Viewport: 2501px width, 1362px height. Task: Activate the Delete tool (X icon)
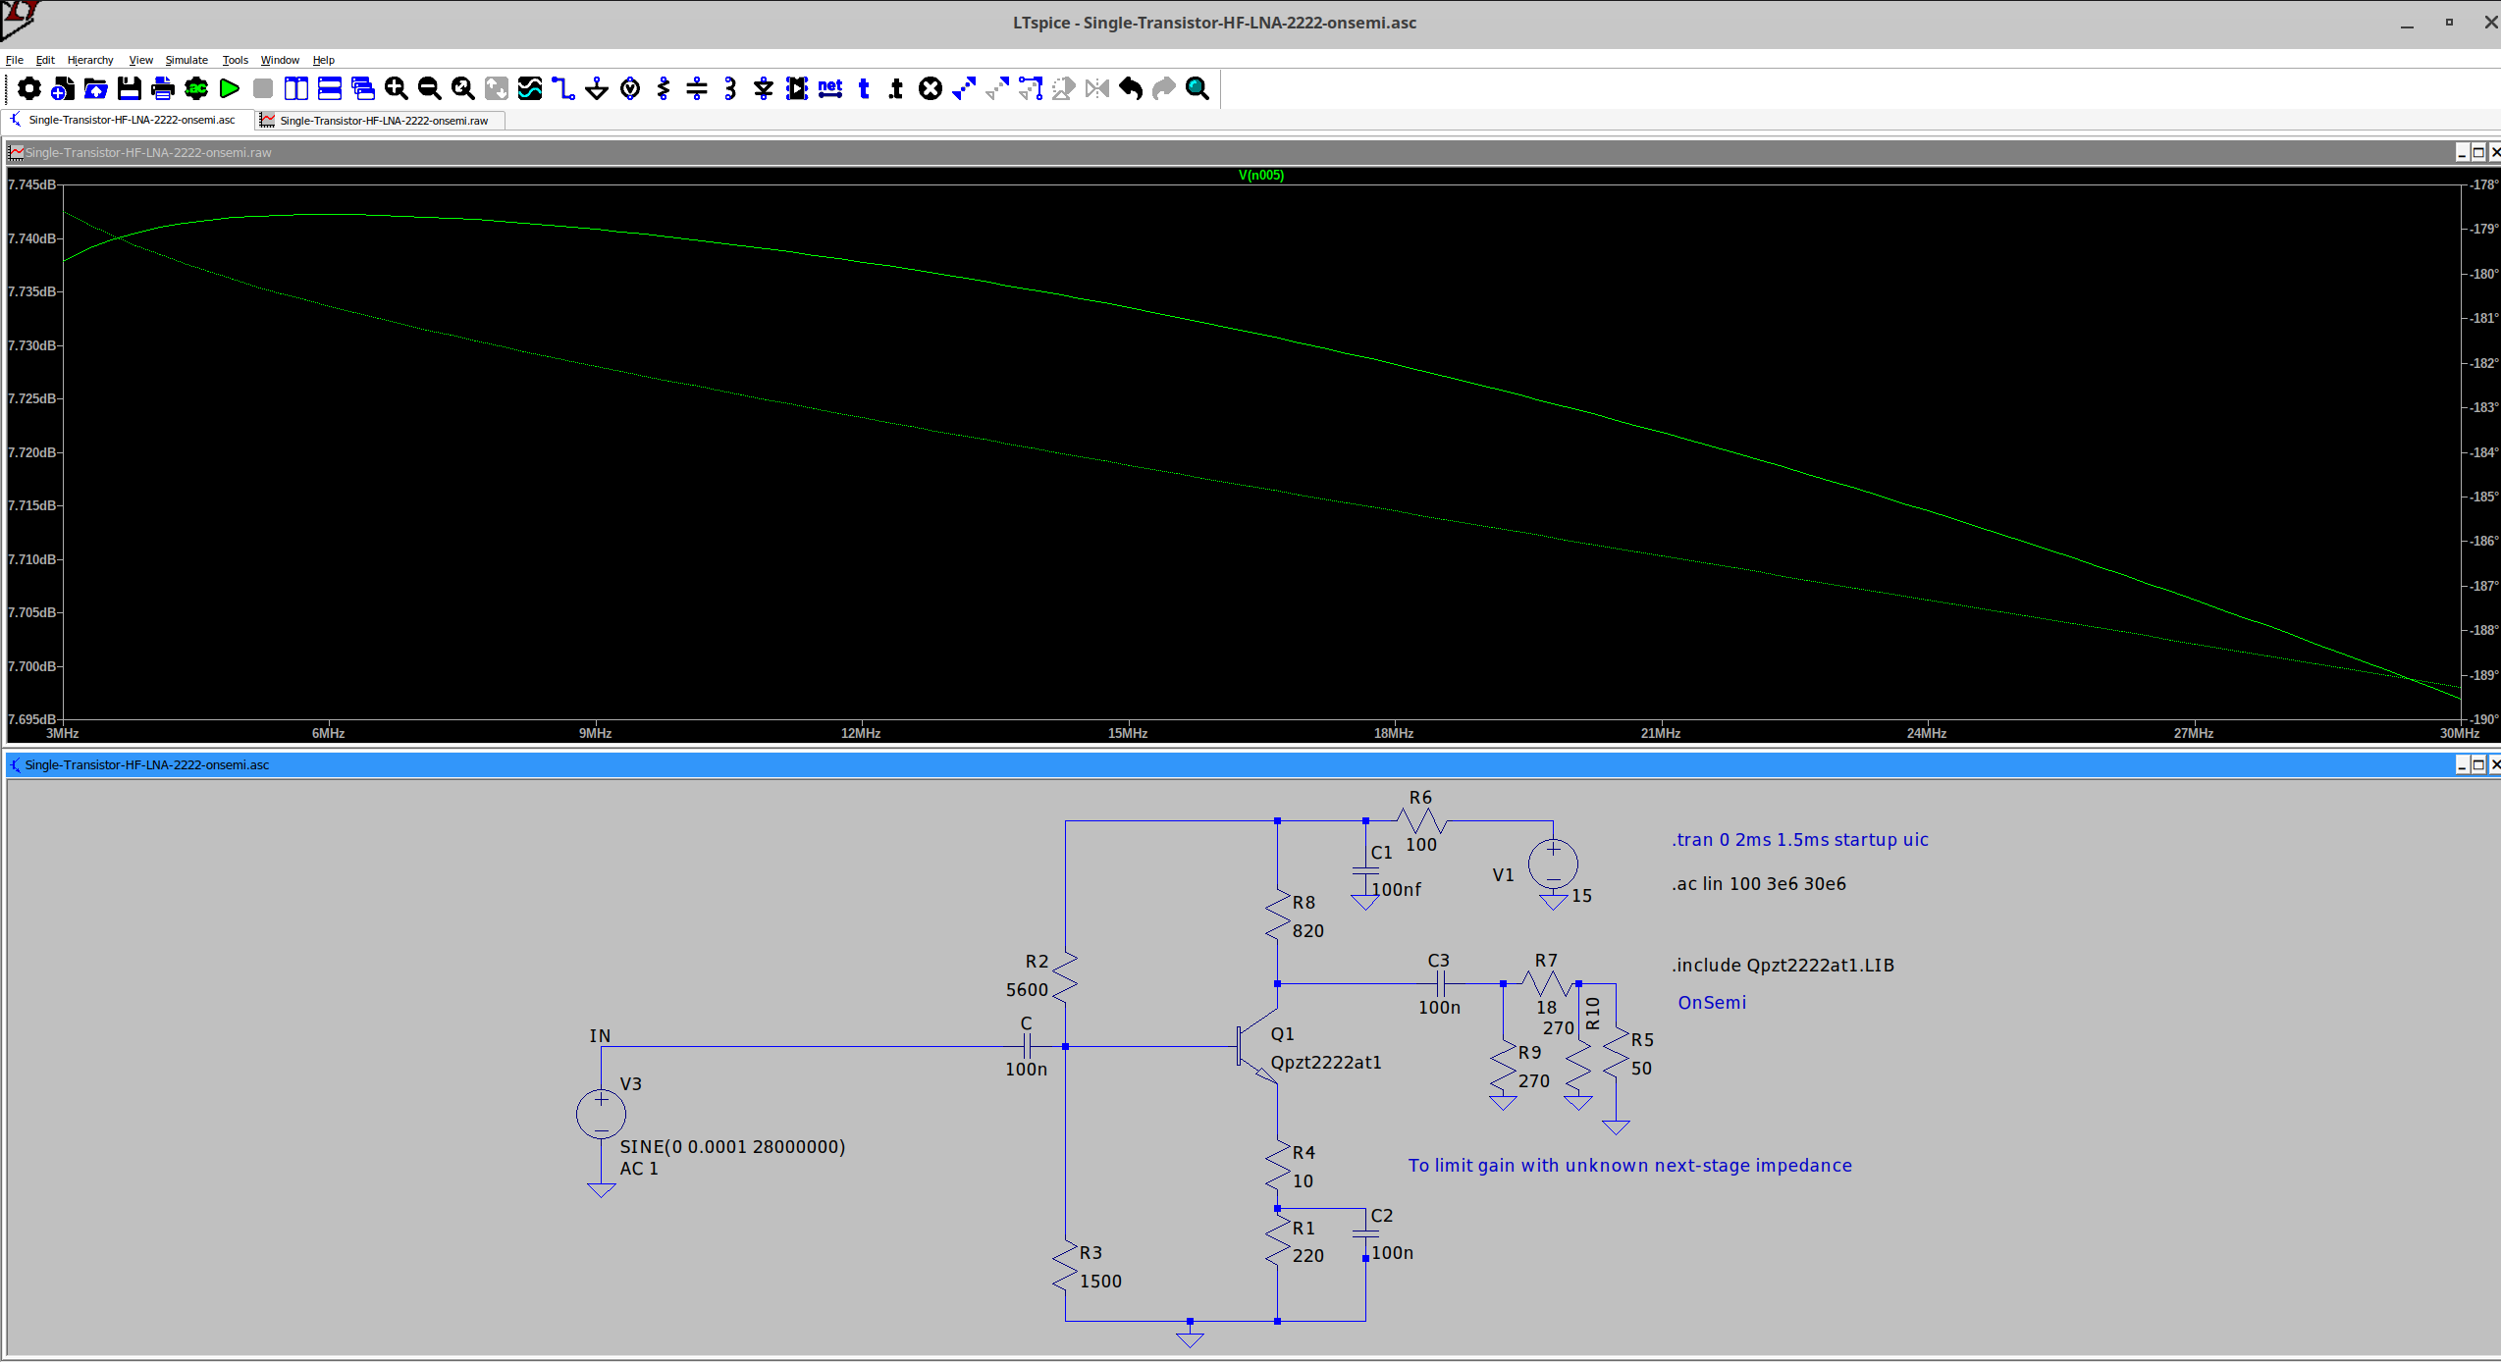930,88
